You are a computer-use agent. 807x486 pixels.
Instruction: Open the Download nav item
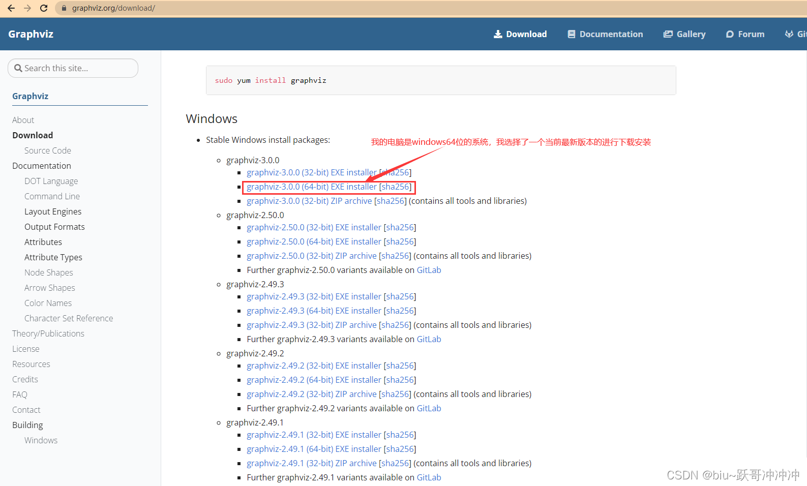tap(520, 34)
